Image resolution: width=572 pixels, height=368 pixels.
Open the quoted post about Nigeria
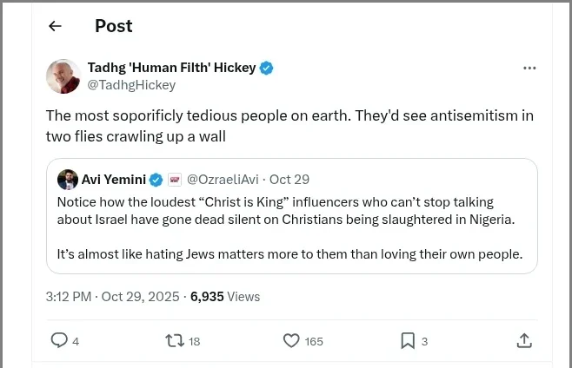coord(291,226)
